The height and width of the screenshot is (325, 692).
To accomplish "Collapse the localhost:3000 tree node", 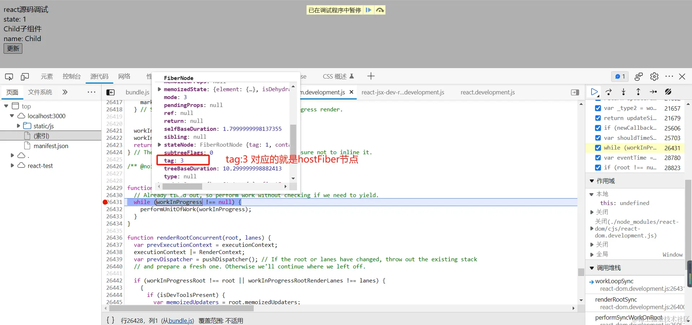I will click(x=12, y=116).
